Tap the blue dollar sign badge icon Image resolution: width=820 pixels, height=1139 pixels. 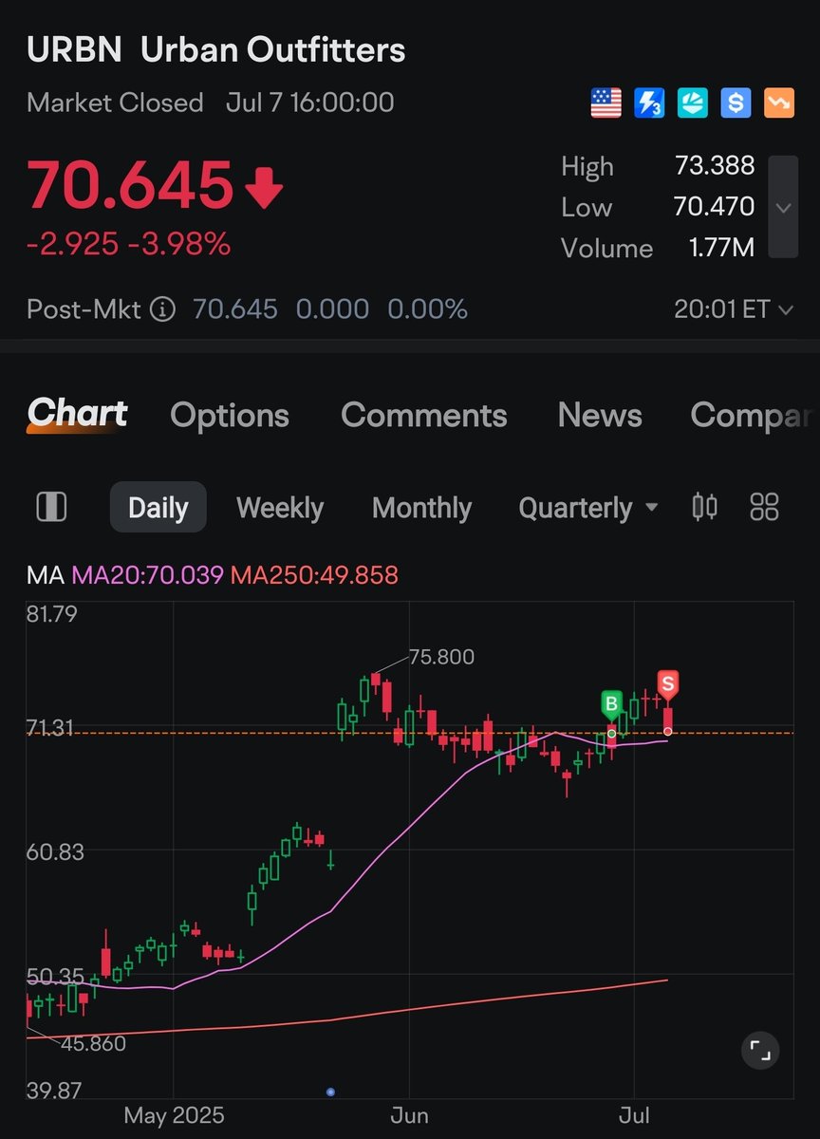pyautogui.click(x=736, y=103)
